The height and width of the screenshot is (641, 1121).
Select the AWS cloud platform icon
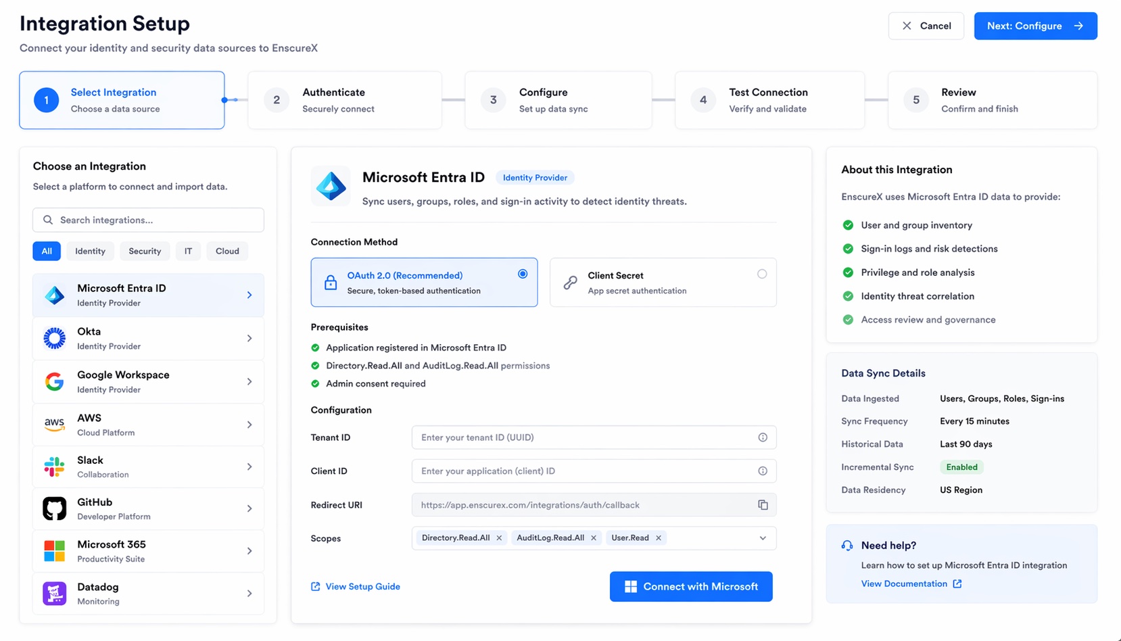(x=54, y=425)
